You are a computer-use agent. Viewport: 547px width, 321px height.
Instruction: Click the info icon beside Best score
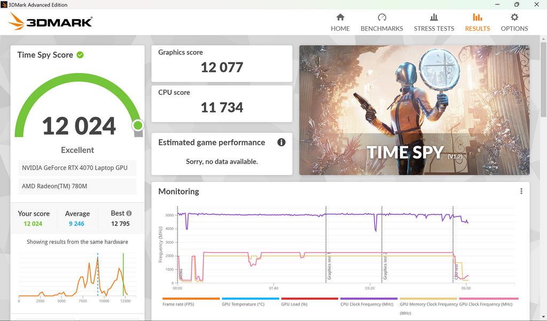click(x=129, y=213)
